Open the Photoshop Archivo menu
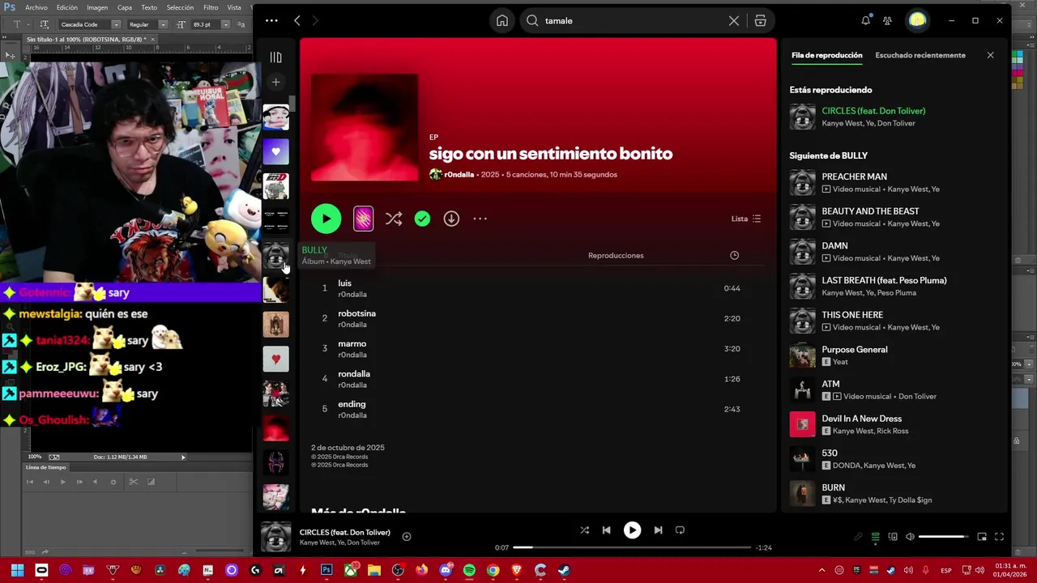The width and height of the screenshot is (1037, 583). click(x=36, y=7)
